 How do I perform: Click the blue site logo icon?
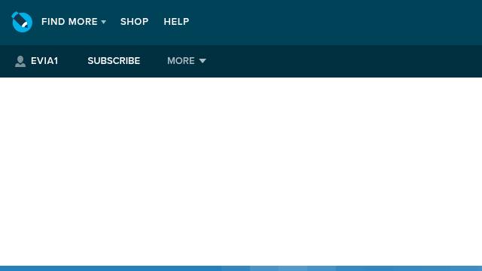coord(22,22)
